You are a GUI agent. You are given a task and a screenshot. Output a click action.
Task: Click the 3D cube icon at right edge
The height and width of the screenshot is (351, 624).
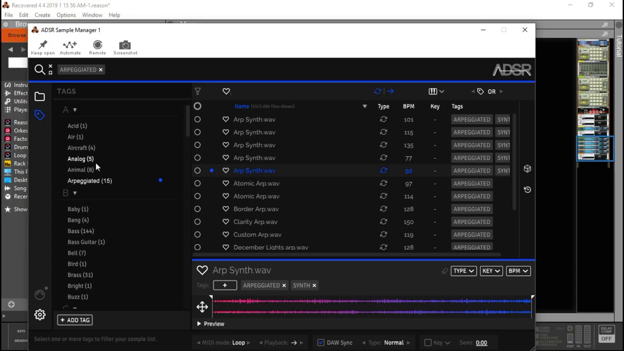[x=527, y=169]
